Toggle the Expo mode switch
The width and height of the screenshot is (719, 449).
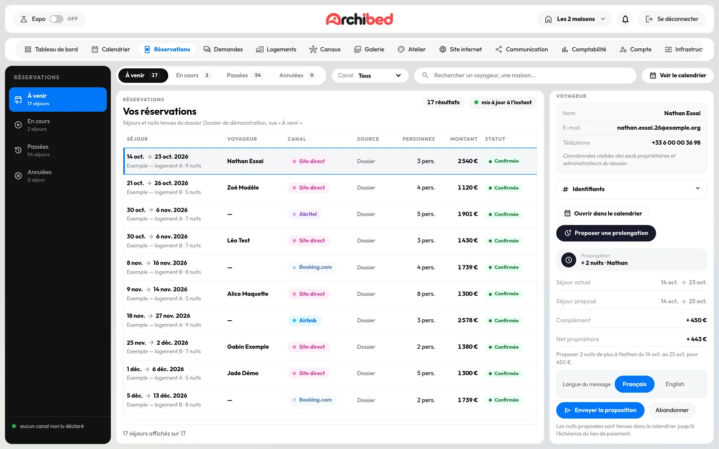pos(56,19)
